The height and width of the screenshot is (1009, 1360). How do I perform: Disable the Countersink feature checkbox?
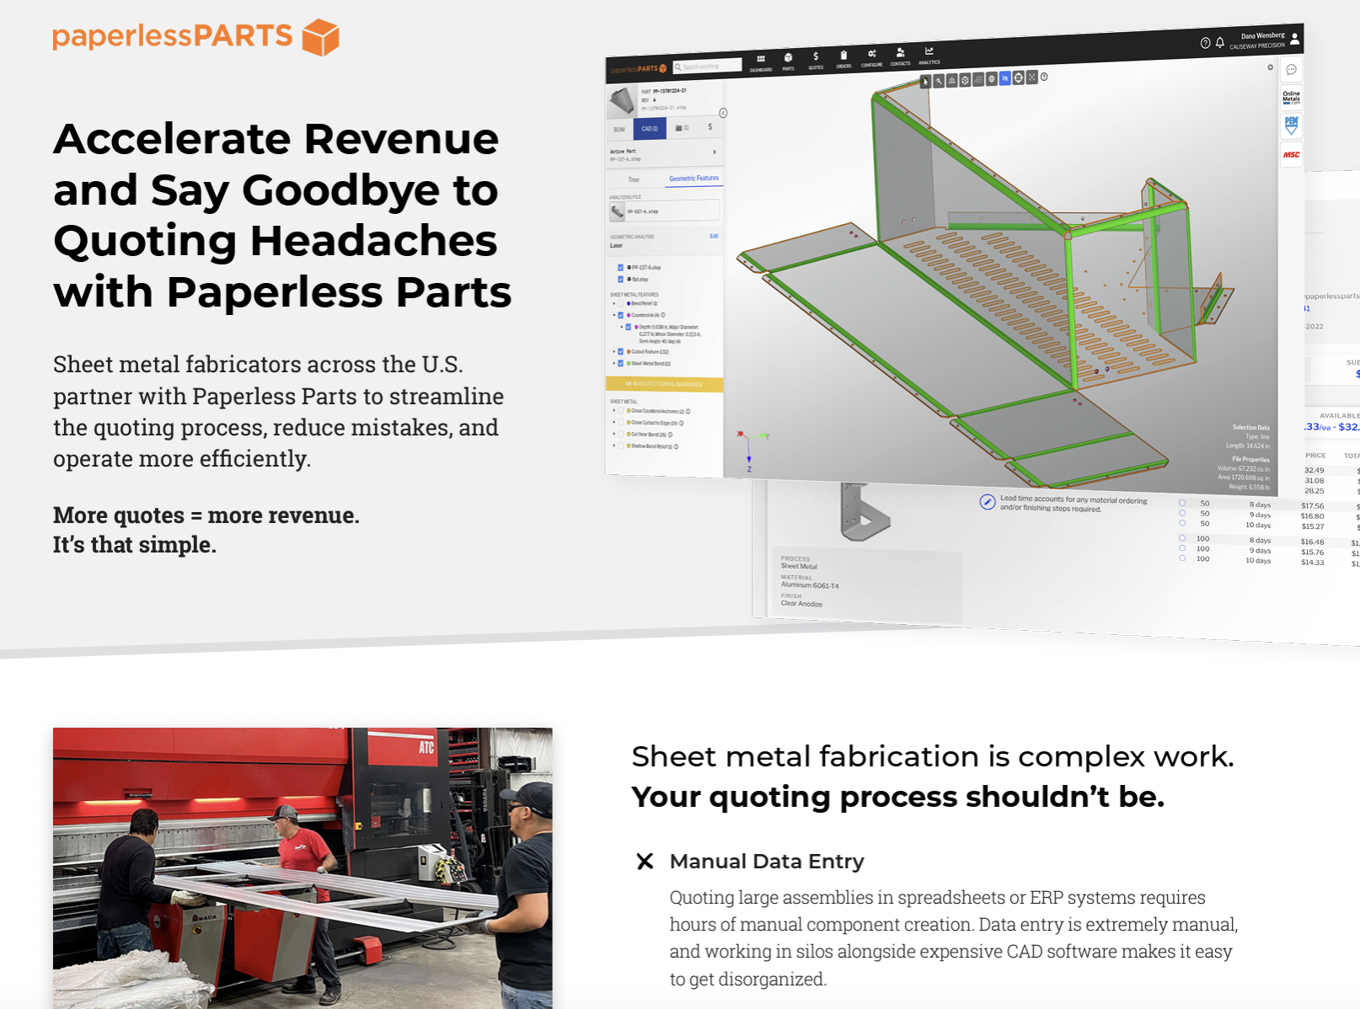pyautogui.click(x=620, y=314)
